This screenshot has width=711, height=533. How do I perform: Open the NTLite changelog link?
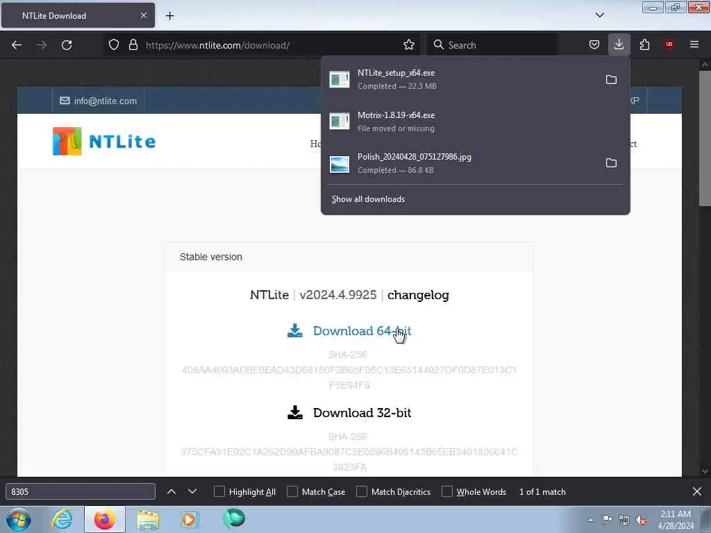pos(418,295)
